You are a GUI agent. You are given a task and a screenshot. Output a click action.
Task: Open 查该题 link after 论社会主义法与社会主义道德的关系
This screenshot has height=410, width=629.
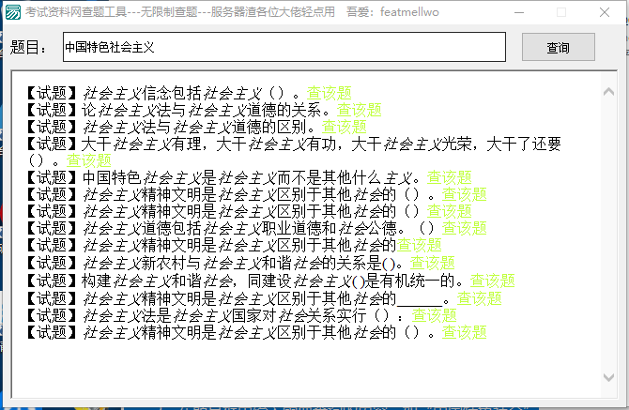point(359,110)
